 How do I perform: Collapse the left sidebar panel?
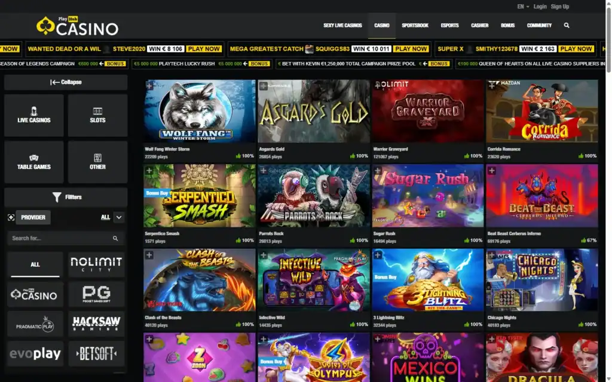click(66, 82)
